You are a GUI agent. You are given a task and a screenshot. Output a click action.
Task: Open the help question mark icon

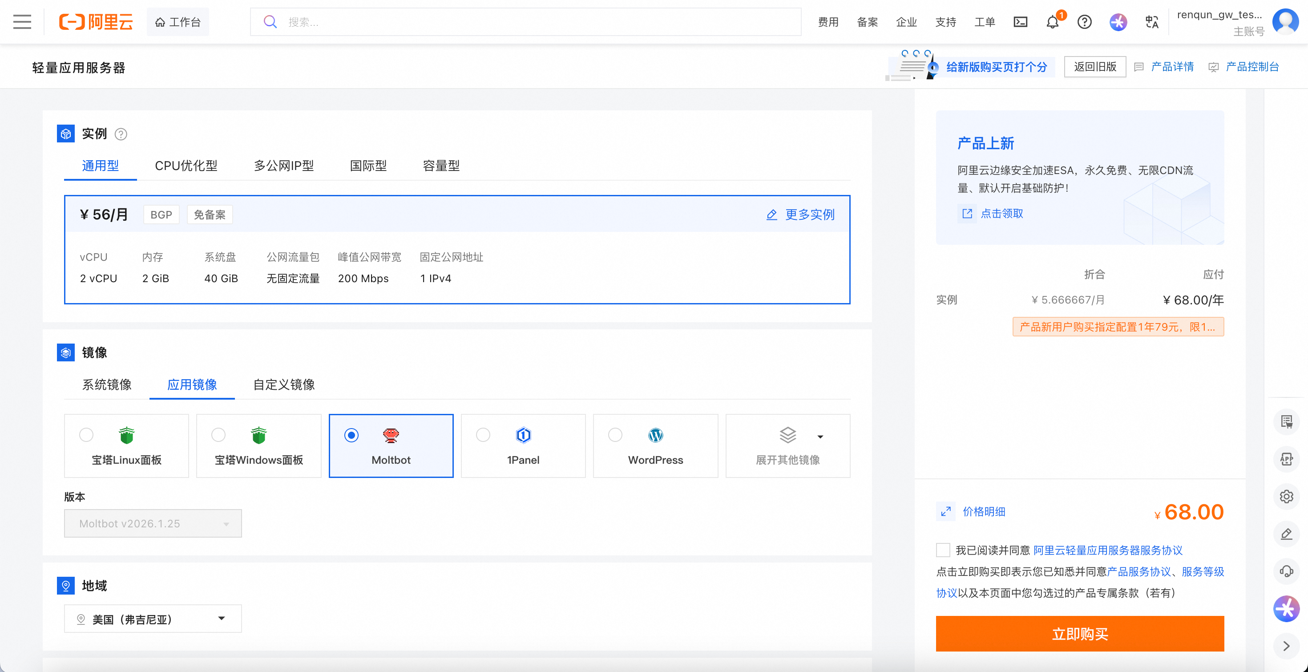1085,22
